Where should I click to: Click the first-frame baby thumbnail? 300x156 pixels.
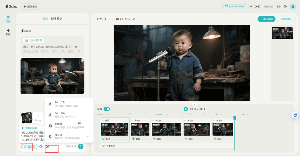(27, 117)
